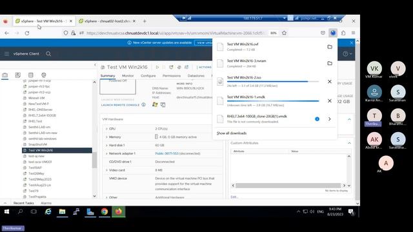Collapse the Custom Attributes panel
Viewport: 413px width, 232px height.
[x=349, y=143]
